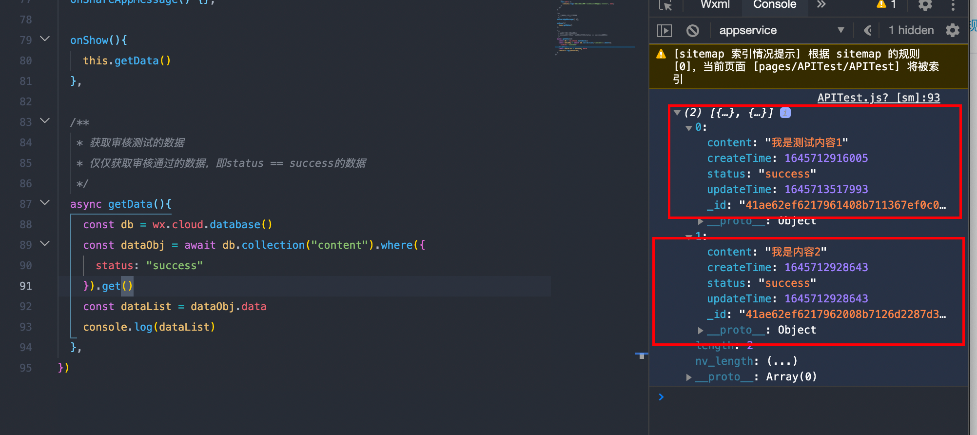Click the _id value of first item

[842, 205]
